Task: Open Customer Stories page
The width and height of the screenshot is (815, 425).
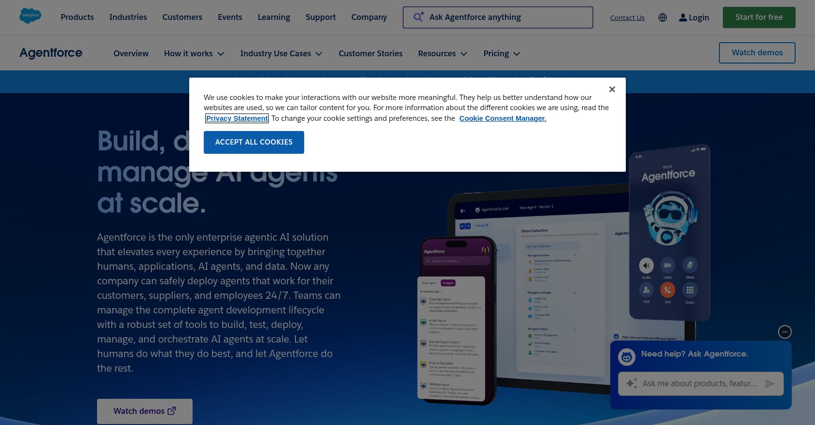Action: coord(371,53)
